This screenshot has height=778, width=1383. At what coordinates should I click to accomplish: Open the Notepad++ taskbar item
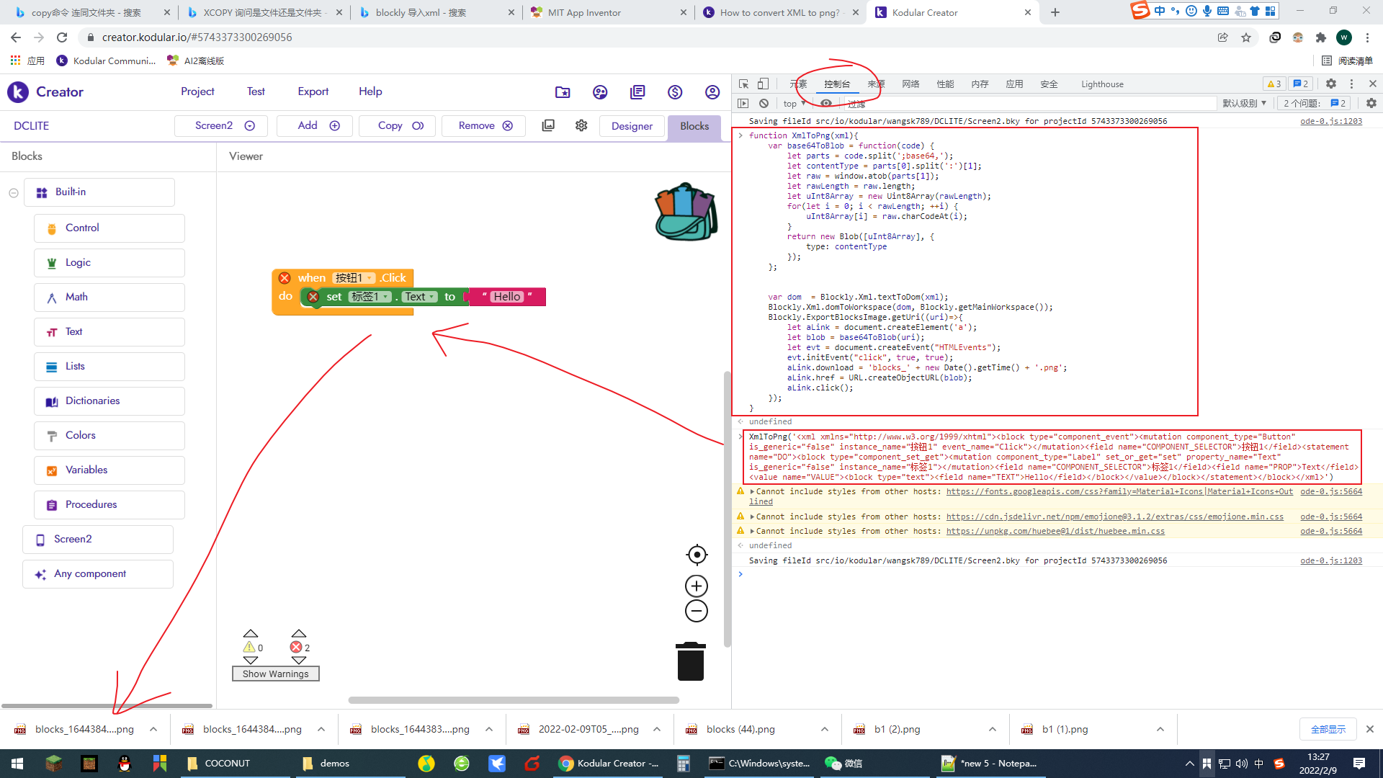990,764
